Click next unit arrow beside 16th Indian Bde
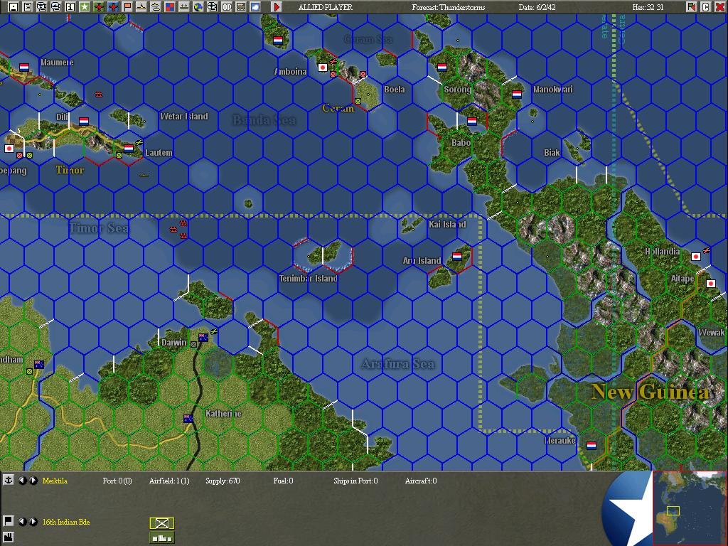Viewport: 728px width, 546px height. point(33,521)
